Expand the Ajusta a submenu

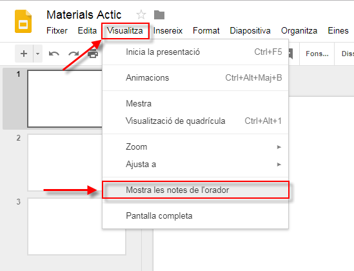coord(195,164)
